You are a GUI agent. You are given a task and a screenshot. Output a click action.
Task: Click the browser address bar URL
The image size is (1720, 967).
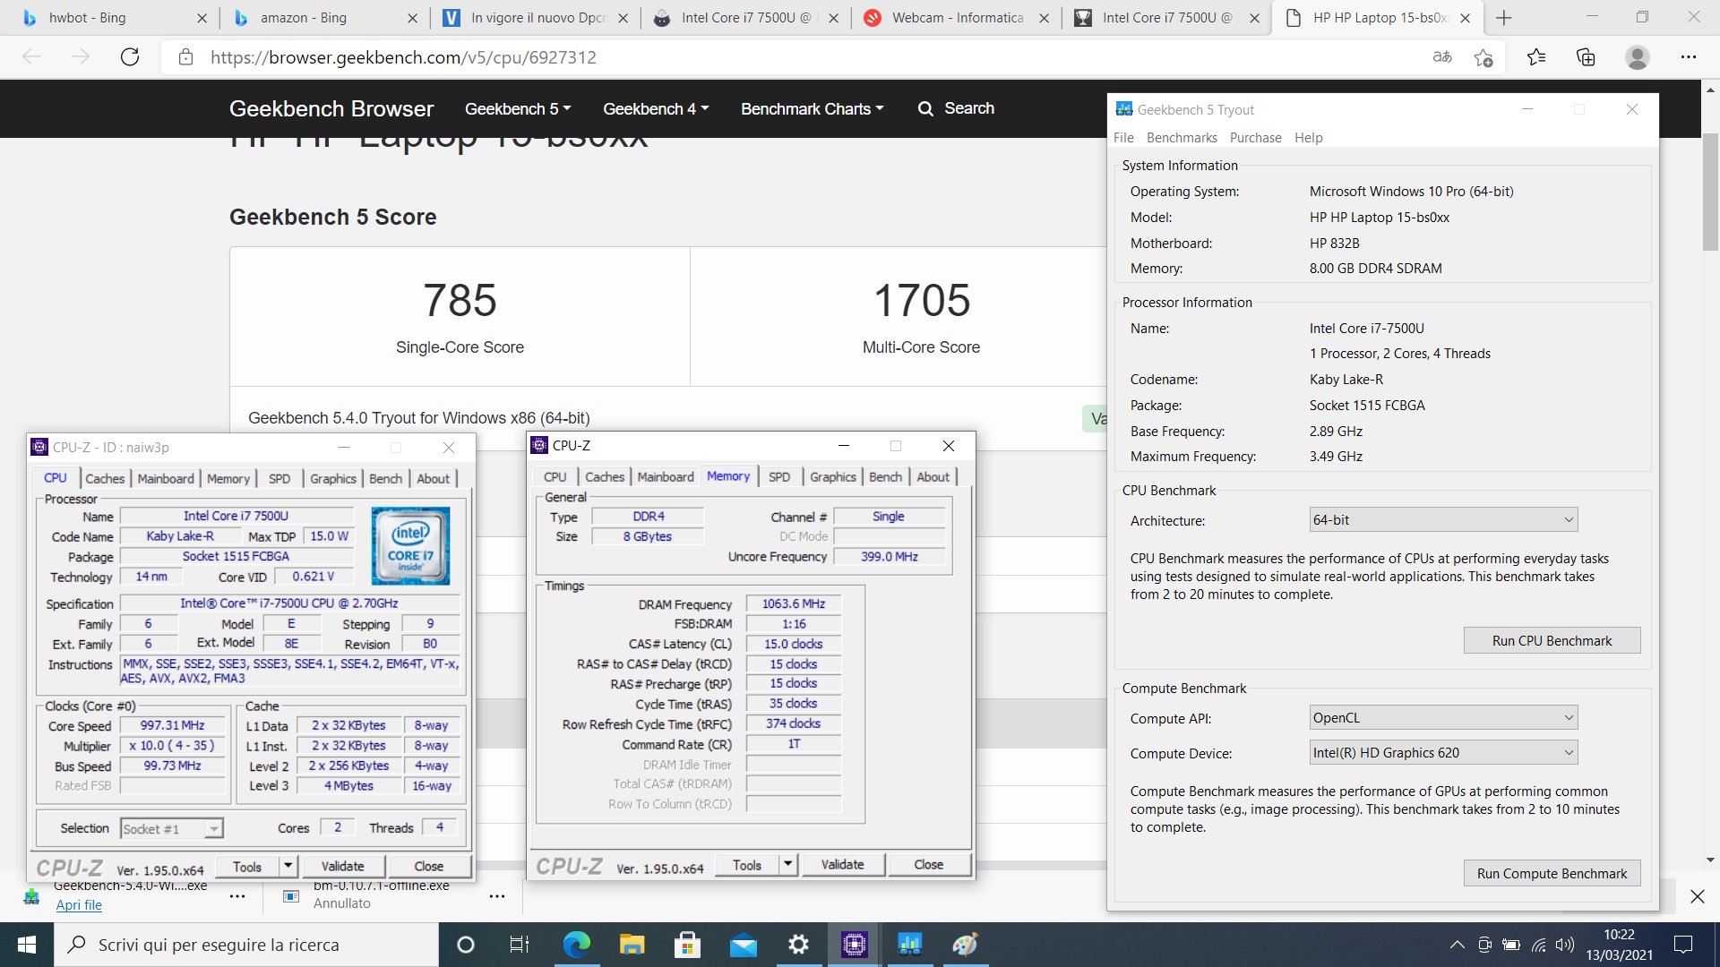(x=403, y=57)
